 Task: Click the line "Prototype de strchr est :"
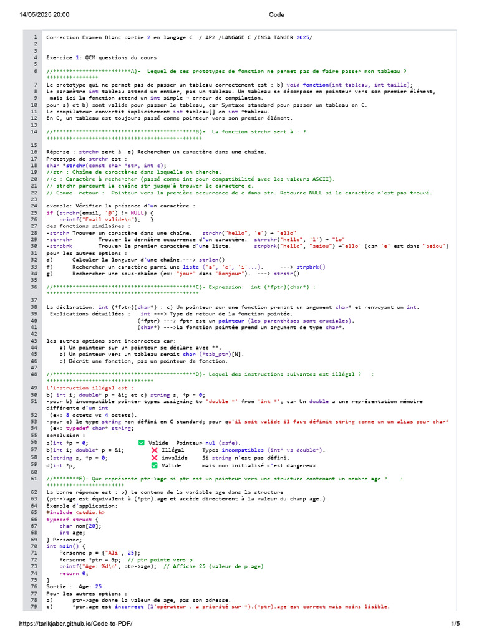[x=87, y=159]
